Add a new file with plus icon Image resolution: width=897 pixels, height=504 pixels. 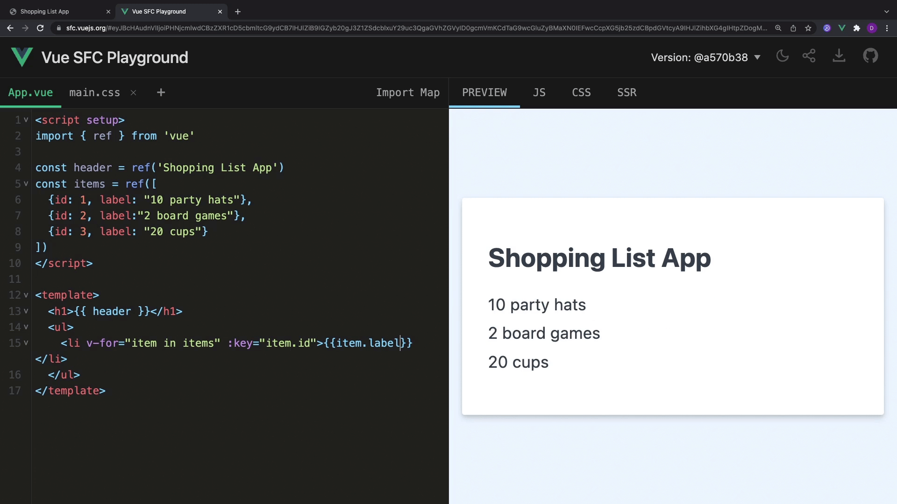pyautogui.click(x=161, y=93)
